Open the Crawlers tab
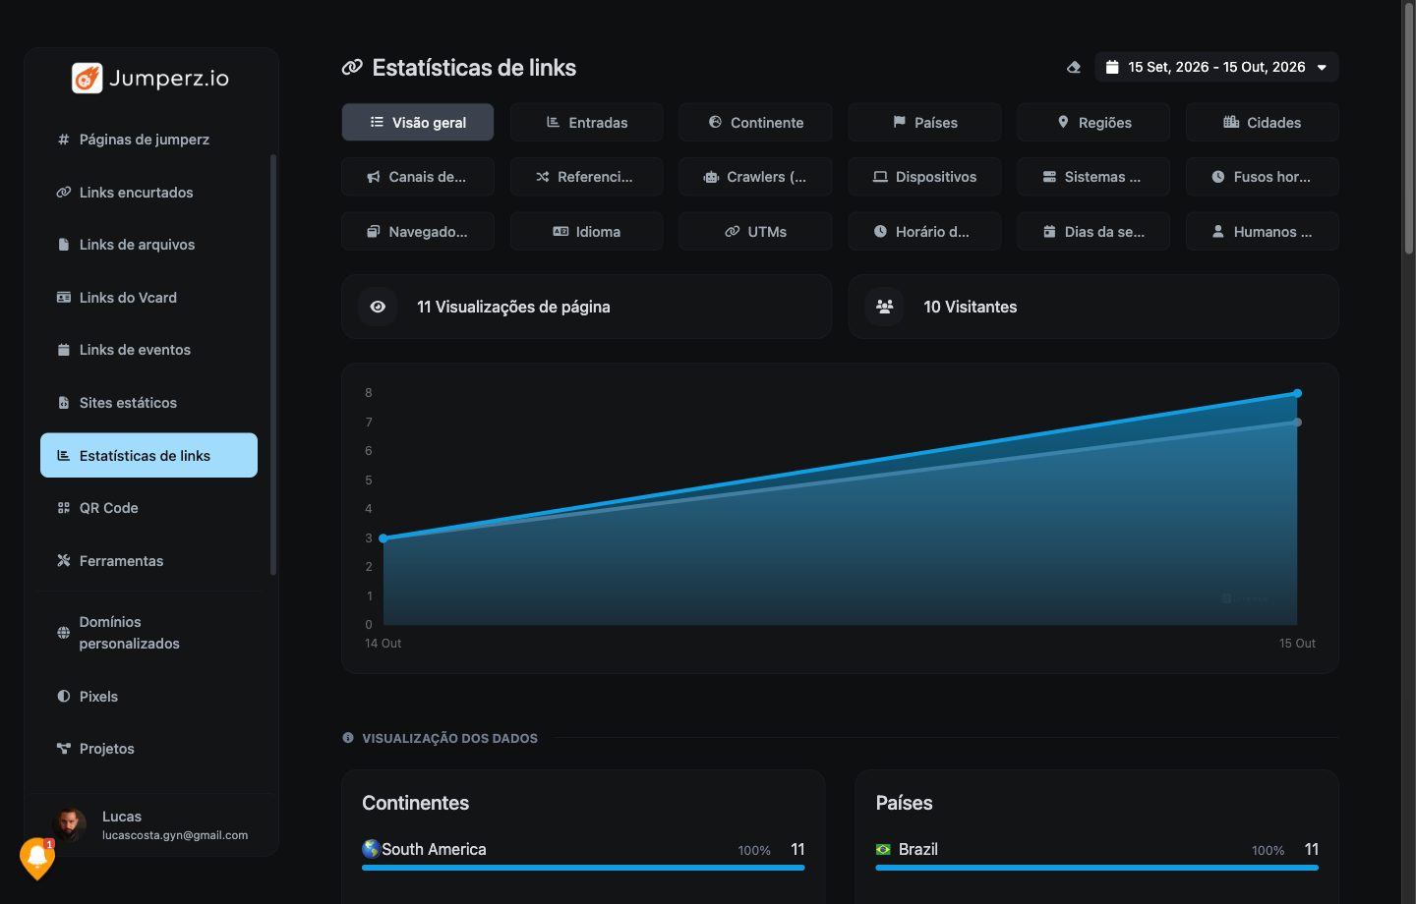The width and height of the screenshot is (1416, 904). point(755,177)
